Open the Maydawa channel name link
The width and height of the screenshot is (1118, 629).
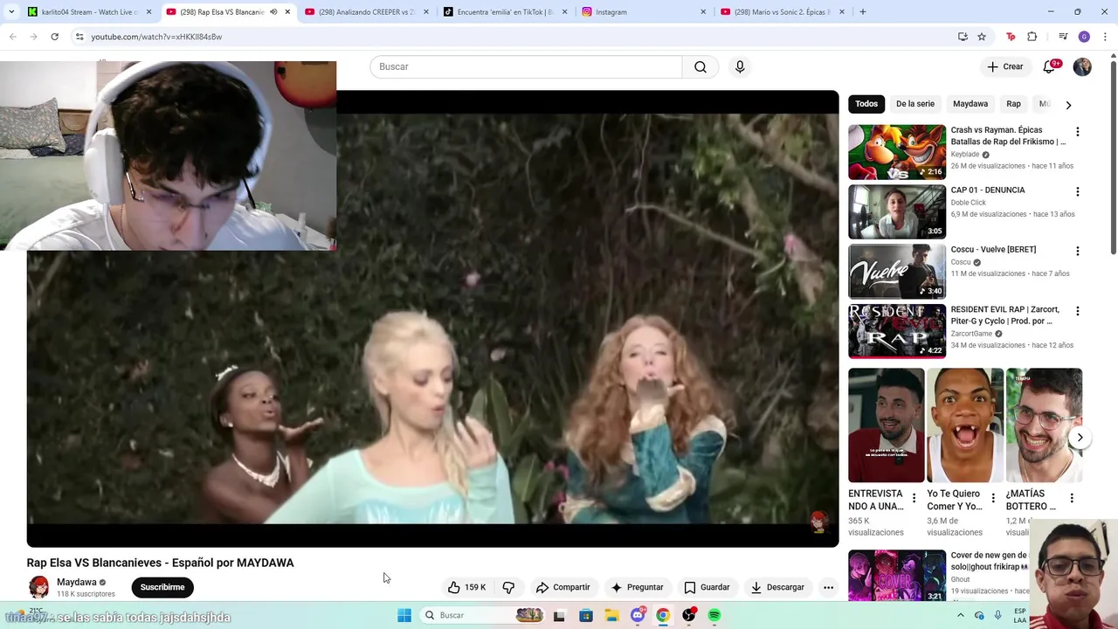[x=77, y=582]
